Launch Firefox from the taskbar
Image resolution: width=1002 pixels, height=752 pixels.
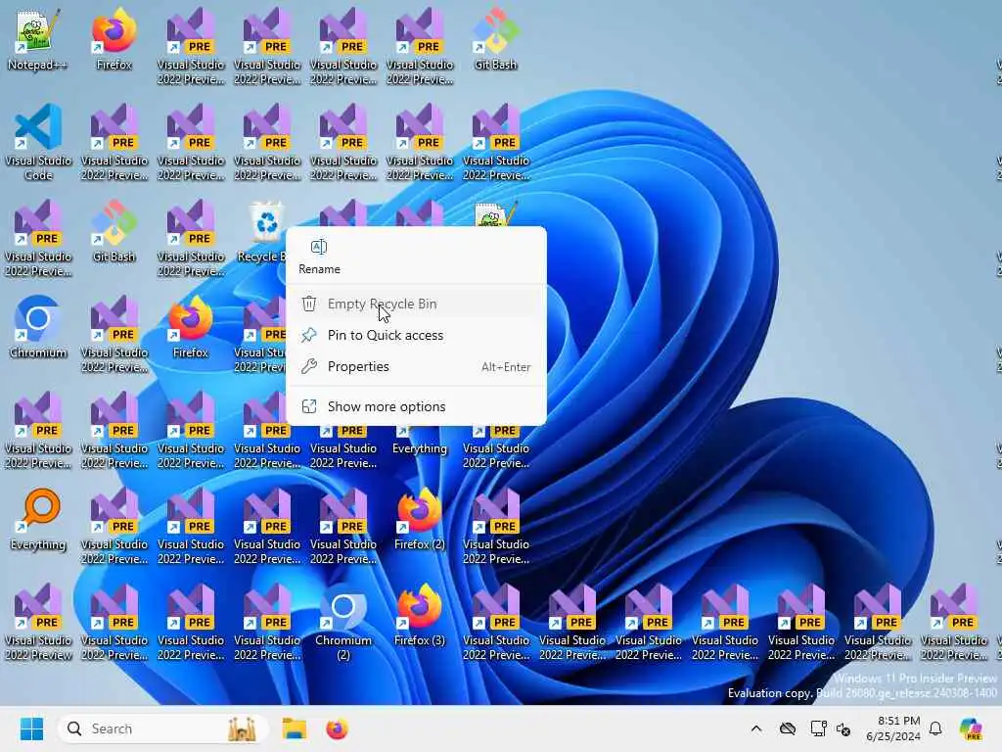[337, 728]
